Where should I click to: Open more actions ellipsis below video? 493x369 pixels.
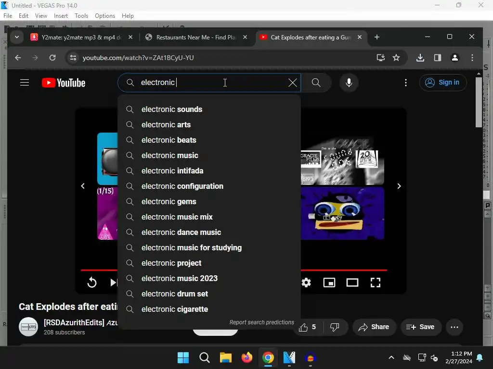454,327
